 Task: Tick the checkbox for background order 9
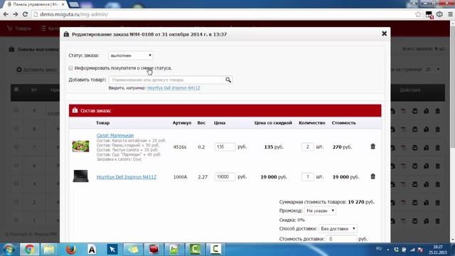point(16,110)
